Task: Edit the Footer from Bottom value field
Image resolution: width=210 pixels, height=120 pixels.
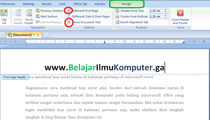Action: click(156, 16)
